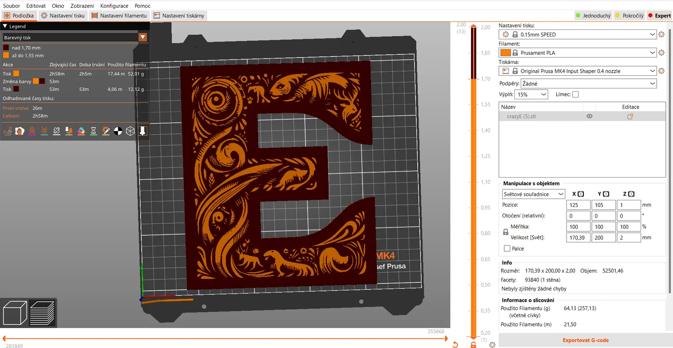Click the left thumb of the horizontal moves slider

(x=4, y=339)
